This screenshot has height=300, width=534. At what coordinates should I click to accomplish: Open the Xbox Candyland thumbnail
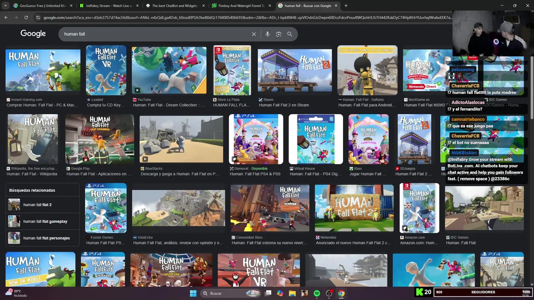(368, 139)
